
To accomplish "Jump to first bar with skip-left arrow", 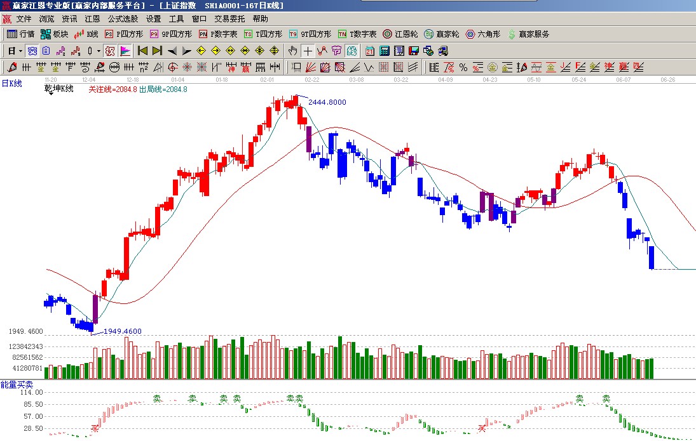I will (x=142, y=51).
